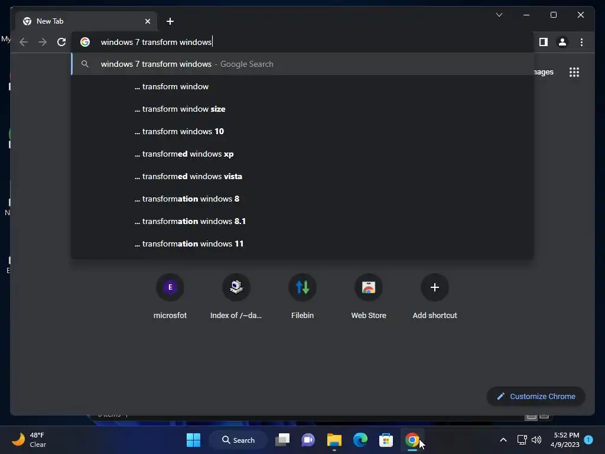
Task: Click the Chrome taskbar icon
Action: click(412, 440)
